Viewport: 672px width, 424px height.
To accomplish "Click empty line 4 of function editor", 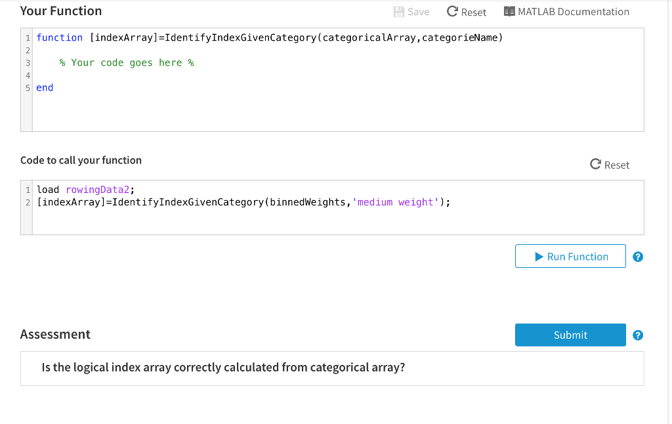I will pos(197,75).
